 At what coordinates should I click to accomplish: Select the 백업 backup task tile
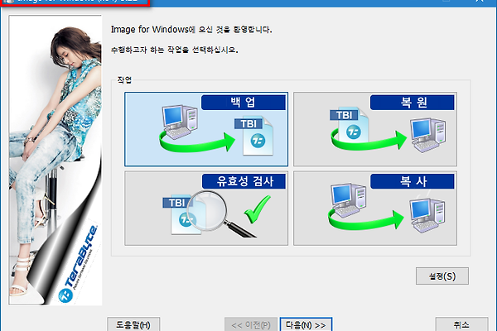pyautogui.click(x=206, y=129)
